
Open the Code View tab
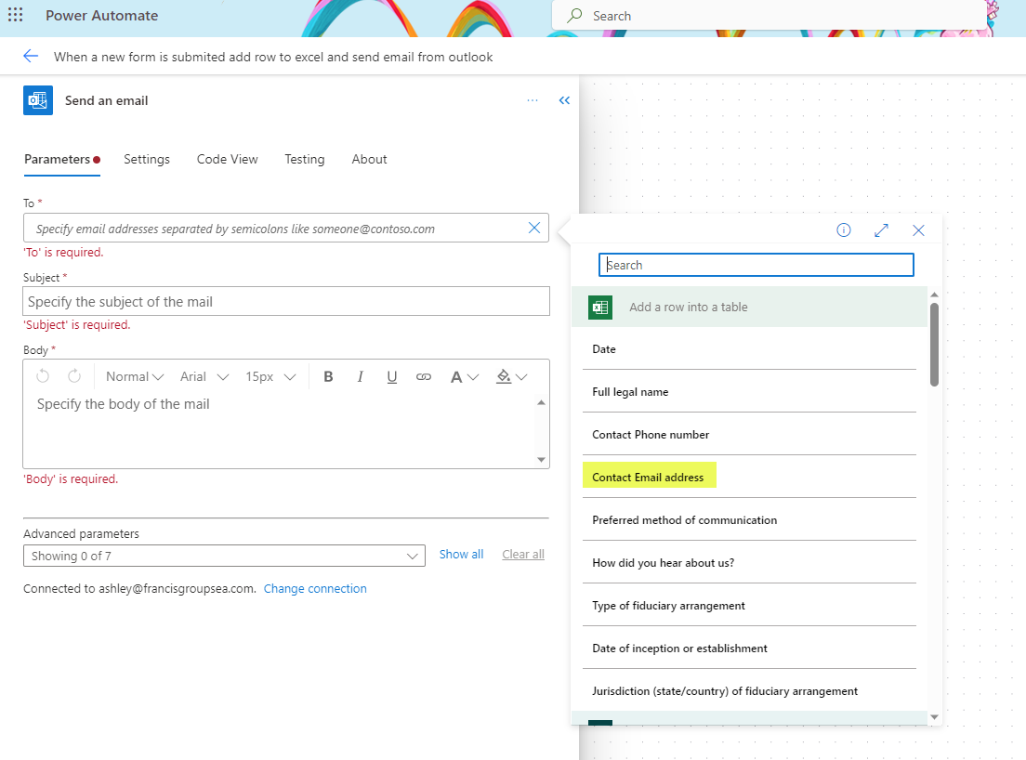click(227, 159)
